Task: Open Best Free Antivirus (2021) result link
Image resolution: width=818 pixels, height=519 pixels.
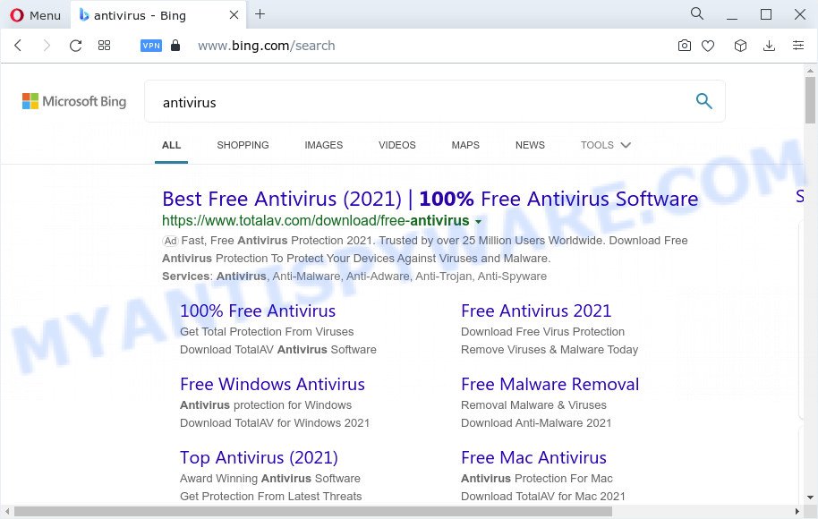Action: click(430, 199)
